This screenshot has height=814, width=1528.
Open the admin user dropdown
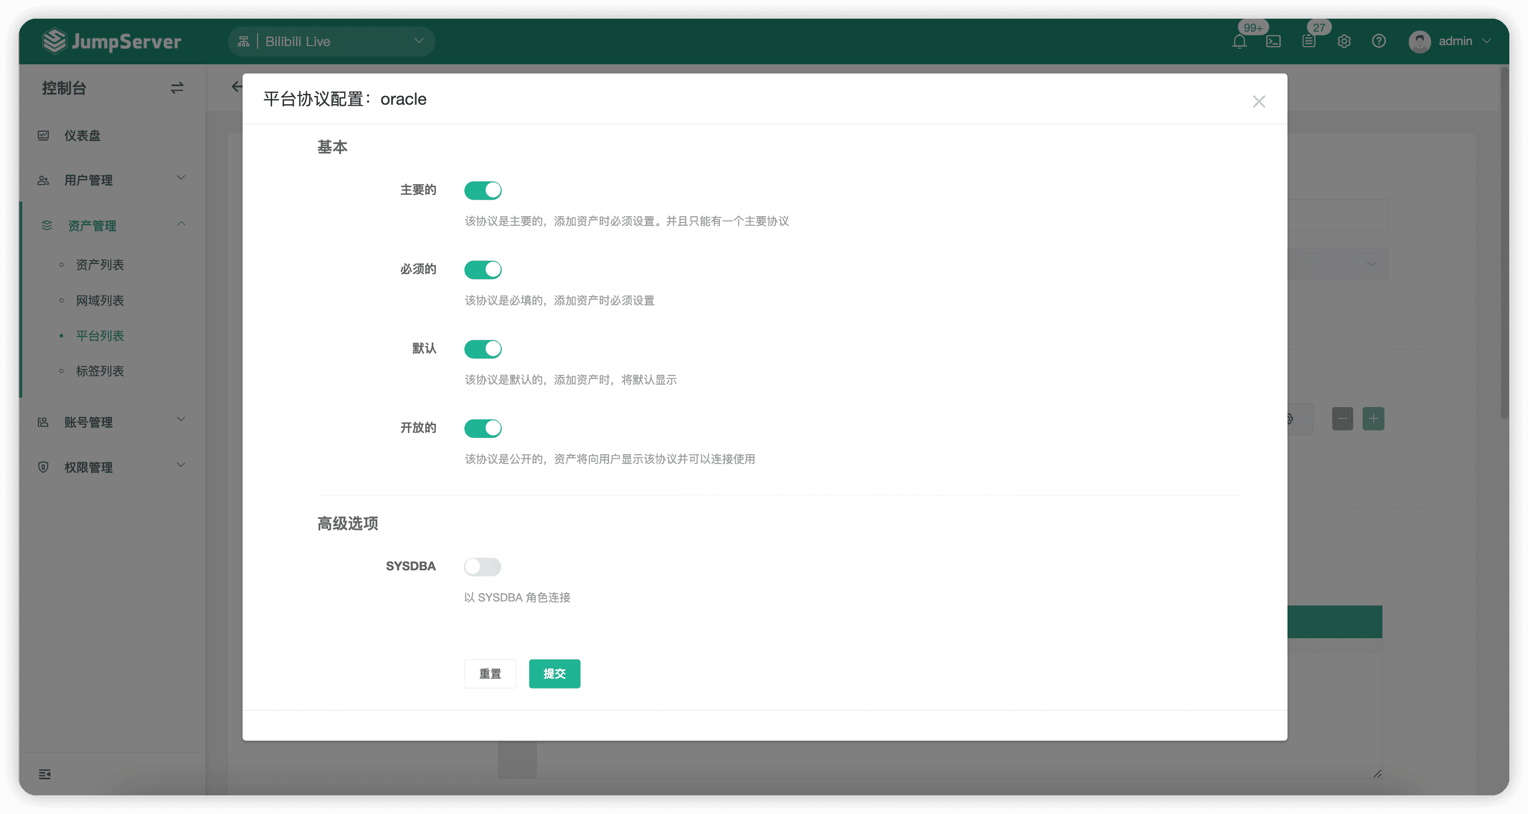coord(1449,41)
